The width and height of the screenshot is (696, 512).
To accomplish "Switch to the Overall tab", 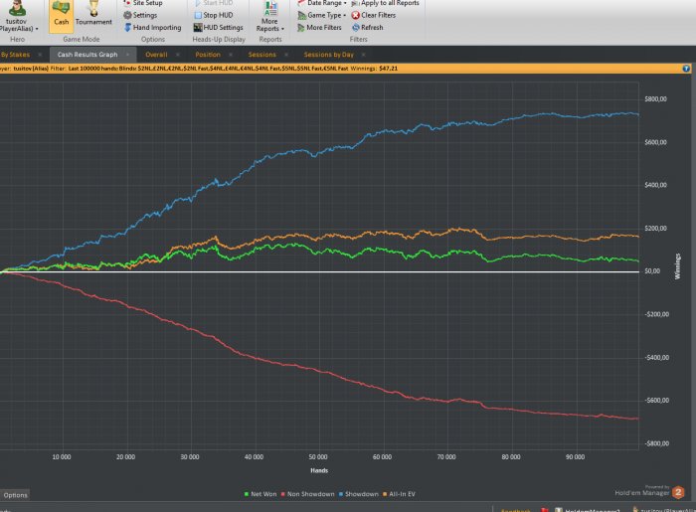I will pyautogui.click(x=156, y=55).
